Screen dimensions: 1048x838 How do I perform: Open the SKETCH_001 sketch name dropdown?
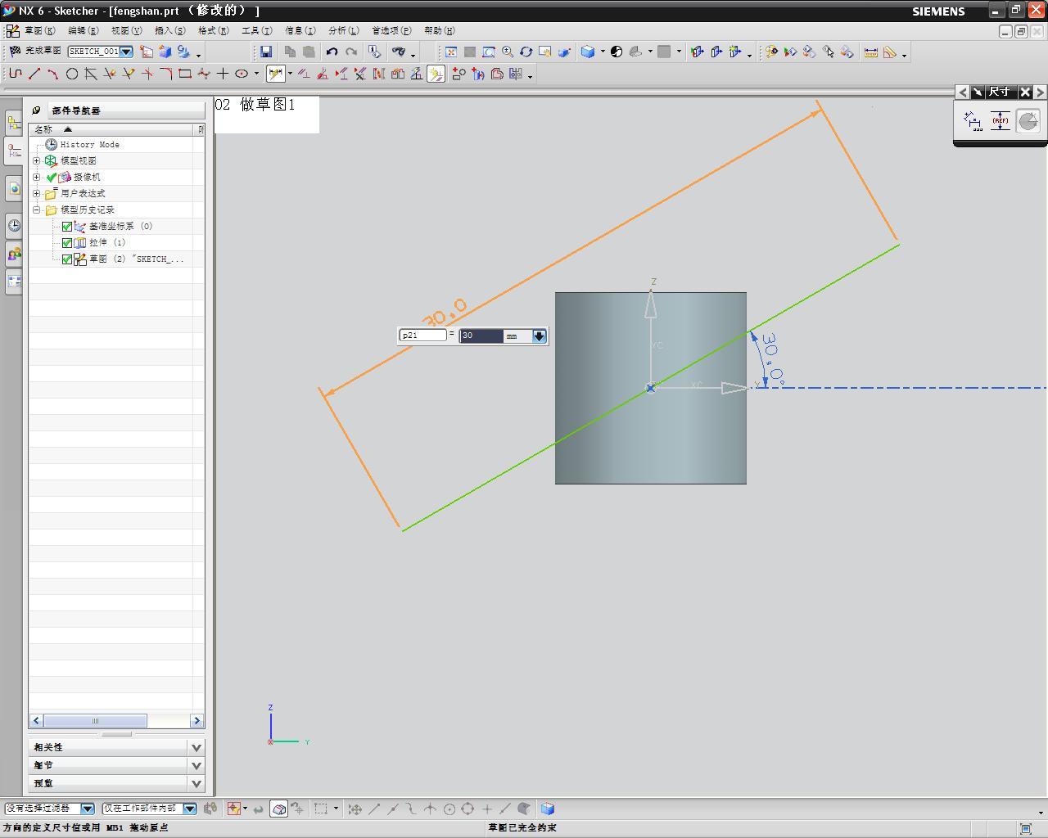pos(127,52)
